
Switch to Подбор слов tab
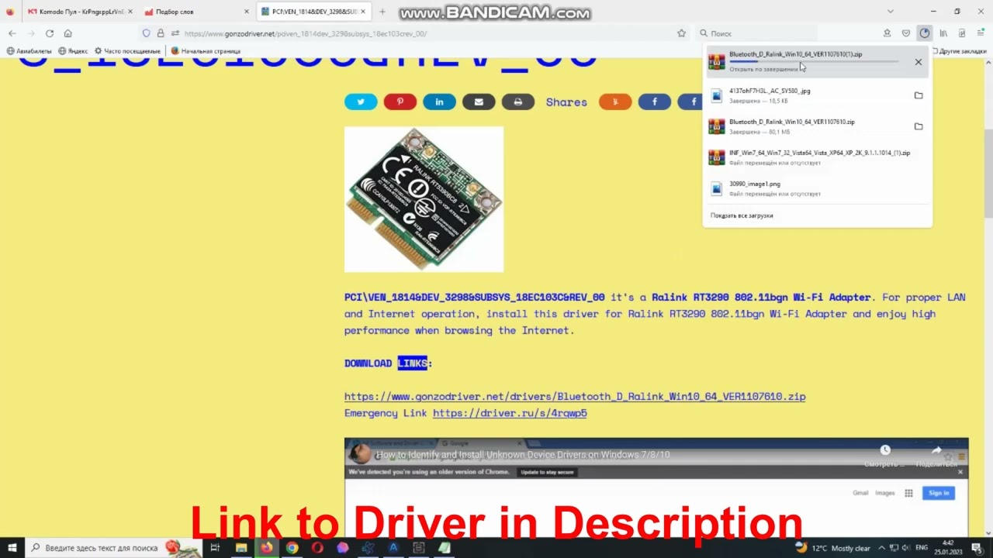pos(198,12)
